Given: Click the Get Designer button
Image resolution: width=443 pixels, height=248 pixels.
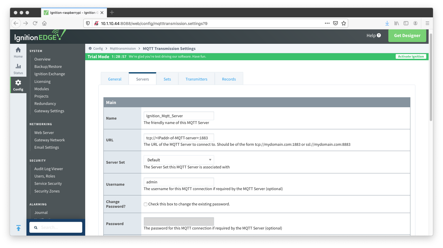Looking at the screenshot, I should pyautogui.click(x=407, y=36).
